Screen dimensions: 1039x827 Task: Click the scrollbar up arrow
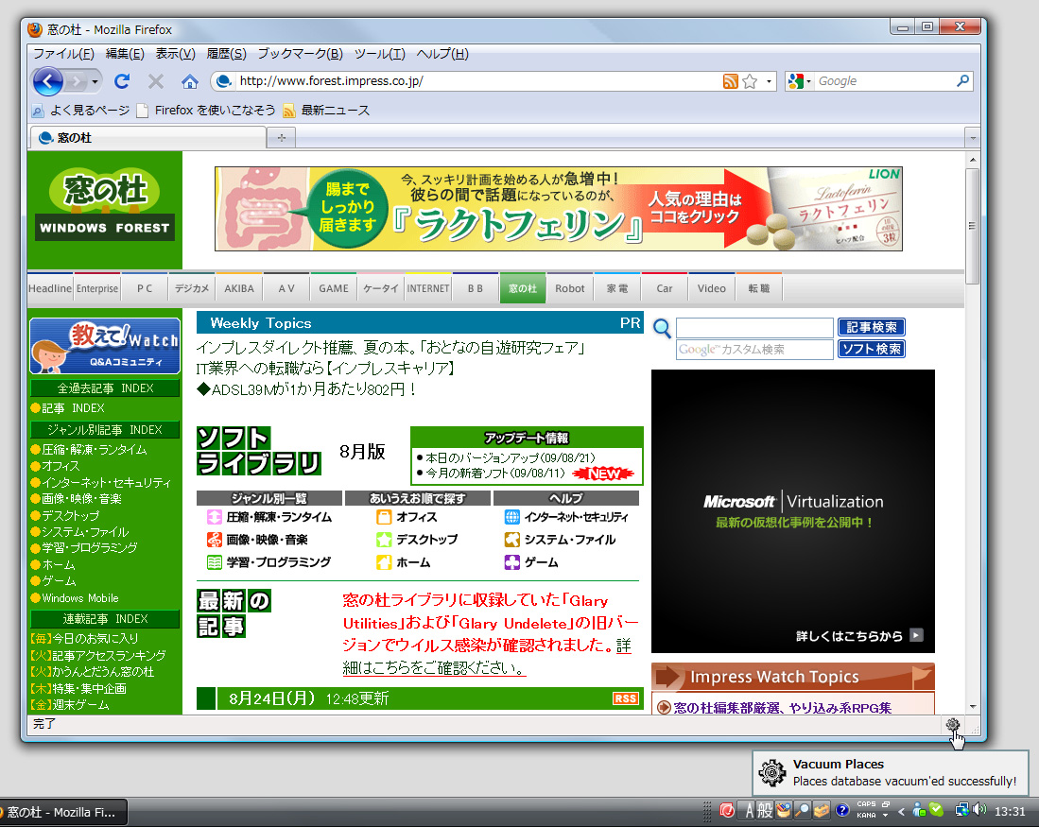[x=972, y=160]
